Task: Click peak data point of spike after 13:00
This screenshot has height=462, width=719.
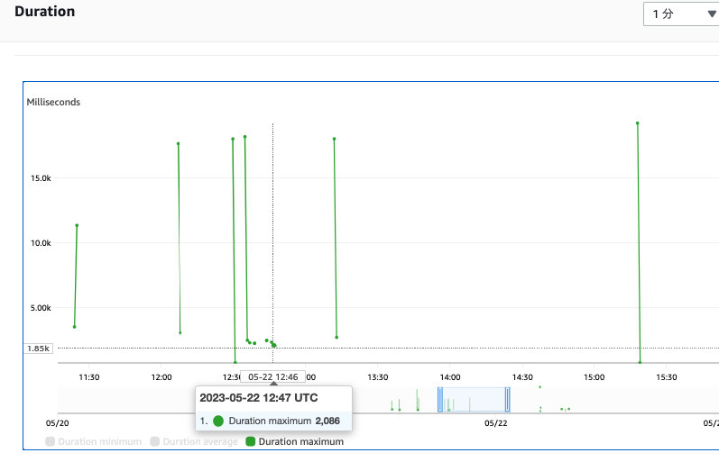Action: 334,139
